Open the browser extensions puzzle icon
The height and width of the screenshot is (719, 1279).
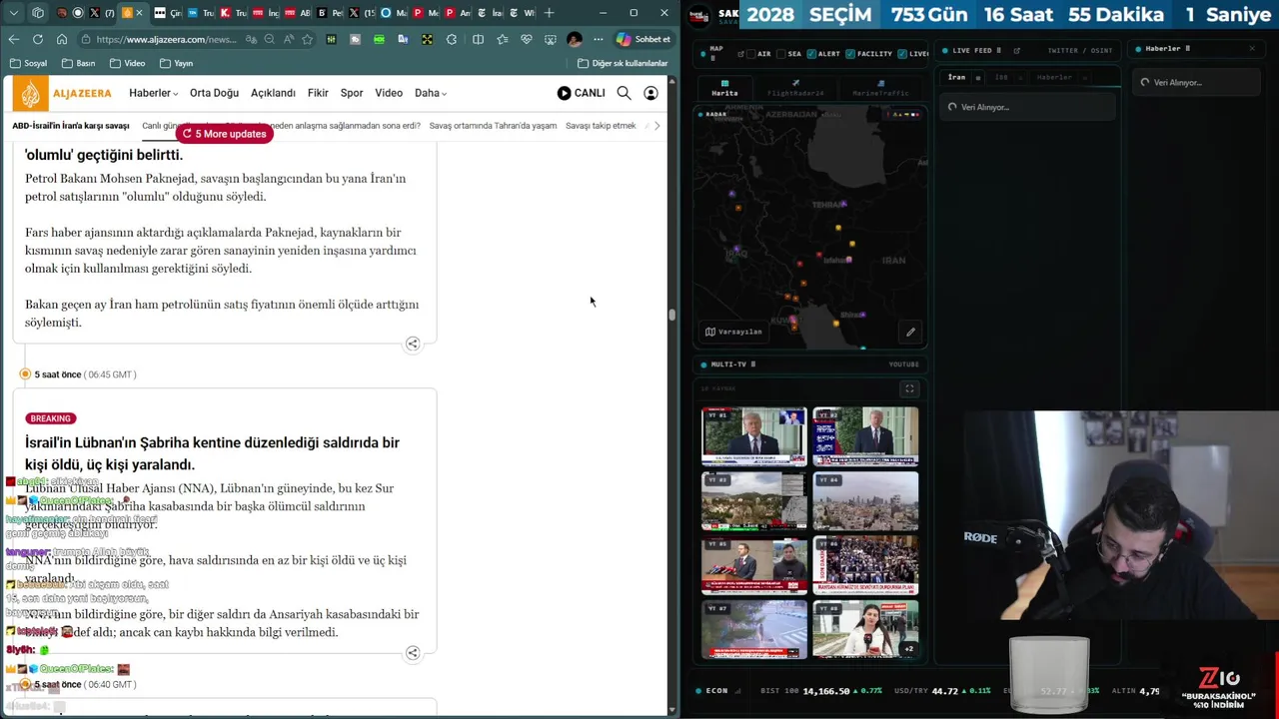(x=452, y=39)
